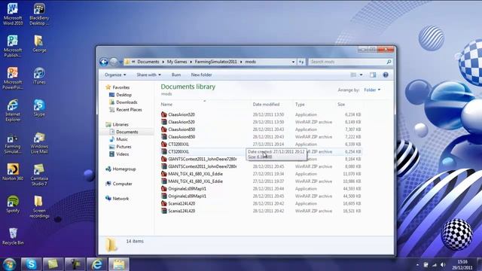The height and width of the screenshot is (271, 482).
Task: Open Internet Explorer desktop shortcut
Action: 13,111
